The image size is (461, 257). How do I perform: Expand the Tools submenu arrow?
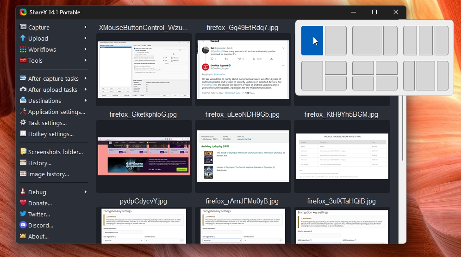[x=85, y=60]
